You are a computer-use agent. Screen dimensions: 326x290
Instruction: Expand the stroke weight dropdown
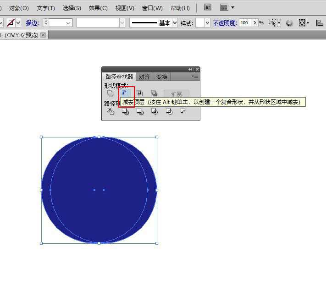(68, 23)
